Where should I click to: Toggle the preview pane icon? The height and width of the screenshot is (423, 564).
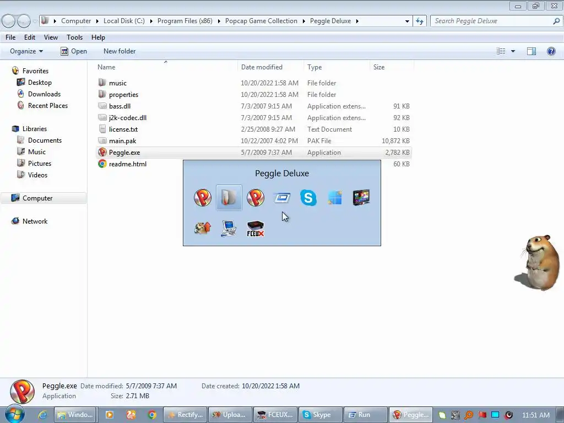tap(532, 51)
